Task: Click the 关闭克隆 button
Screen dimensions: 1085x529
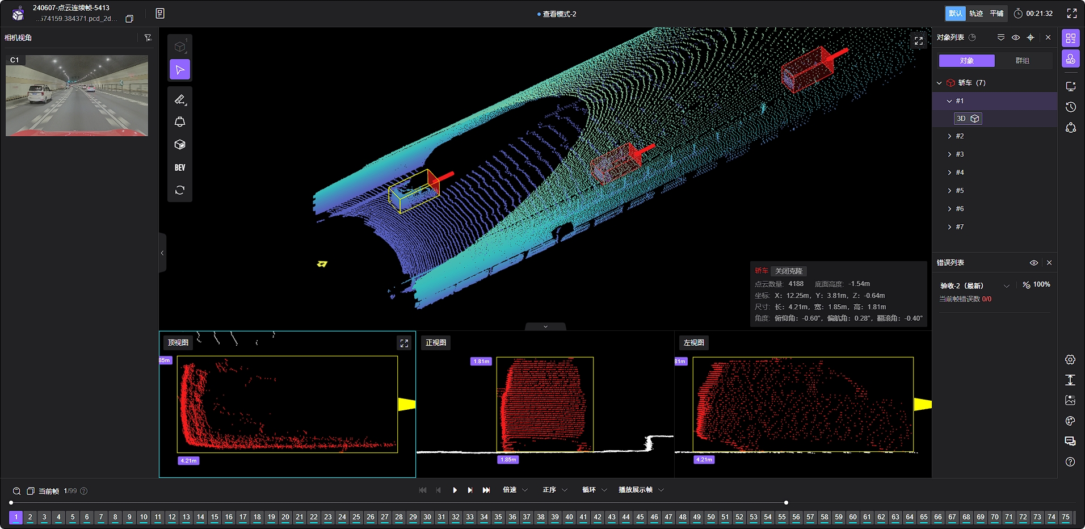Action: [x=788, y=271]
